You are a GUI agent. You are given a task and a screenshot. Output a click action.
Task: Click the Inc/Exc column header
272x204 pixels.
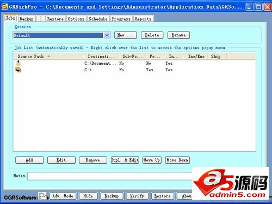click(196, 57)
